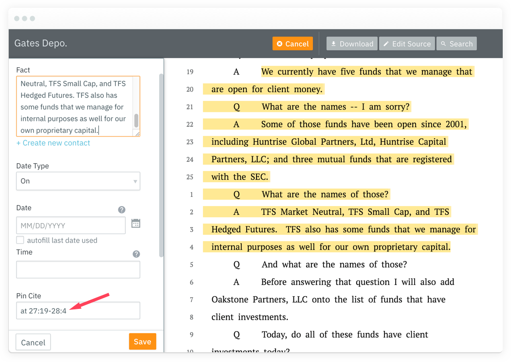Click the calendar icon beside Date field
The width and height of the screenshot is (511, 362).
[136, 224]
